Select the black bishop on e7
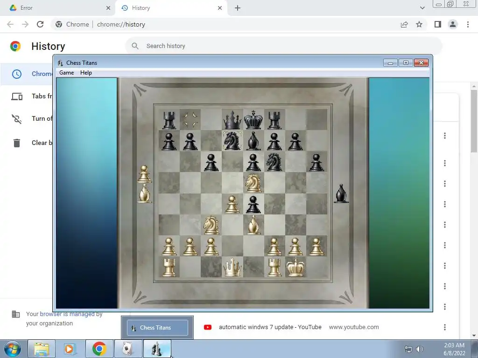 [253, 141]
